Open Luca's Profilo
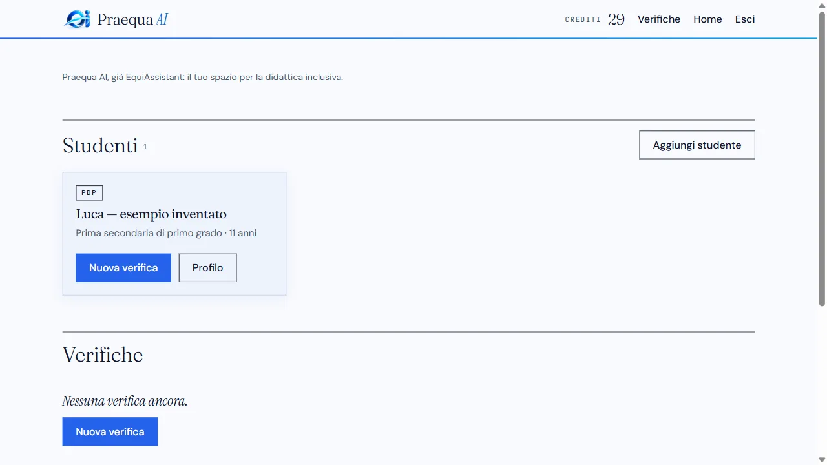The image size is (827, 465). point(207,268)
